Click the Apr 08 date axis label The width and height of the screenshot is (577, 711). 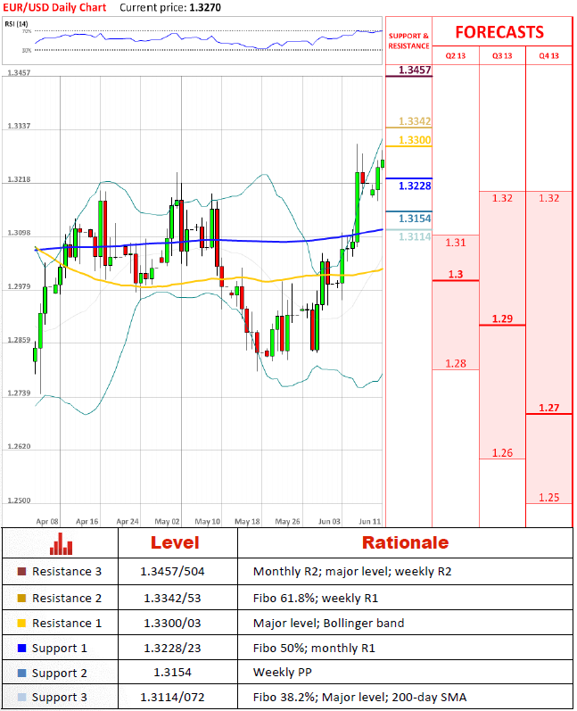pyautogui.click(x=47, y=522)
